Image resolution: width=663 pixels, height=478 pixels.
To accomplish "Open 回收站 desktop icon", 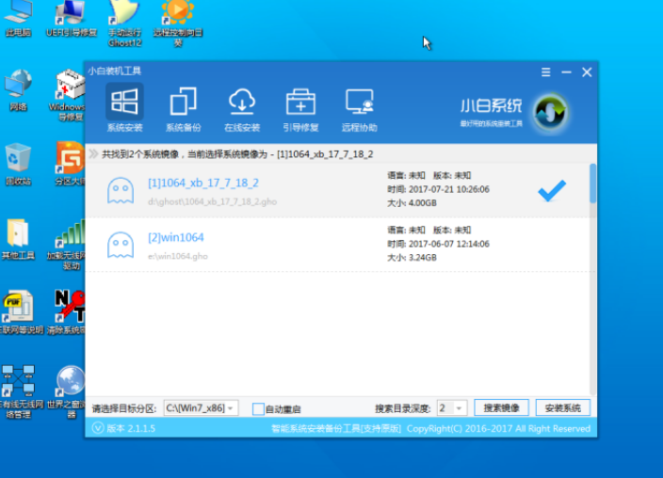I will pyautogui.click(x=18, y=165).
